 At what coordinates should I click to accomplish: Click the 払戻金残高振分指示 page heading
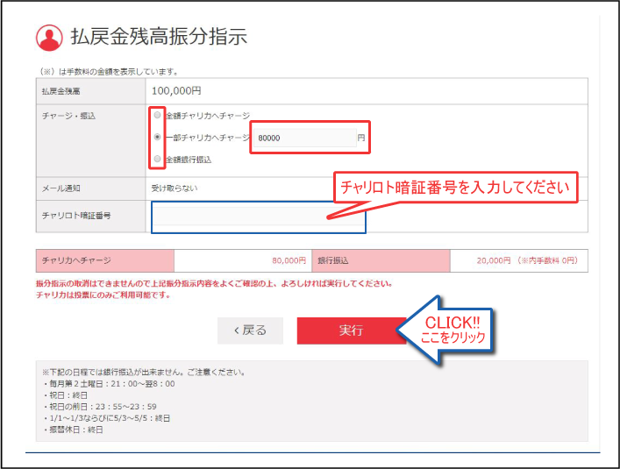coord(159,37)
